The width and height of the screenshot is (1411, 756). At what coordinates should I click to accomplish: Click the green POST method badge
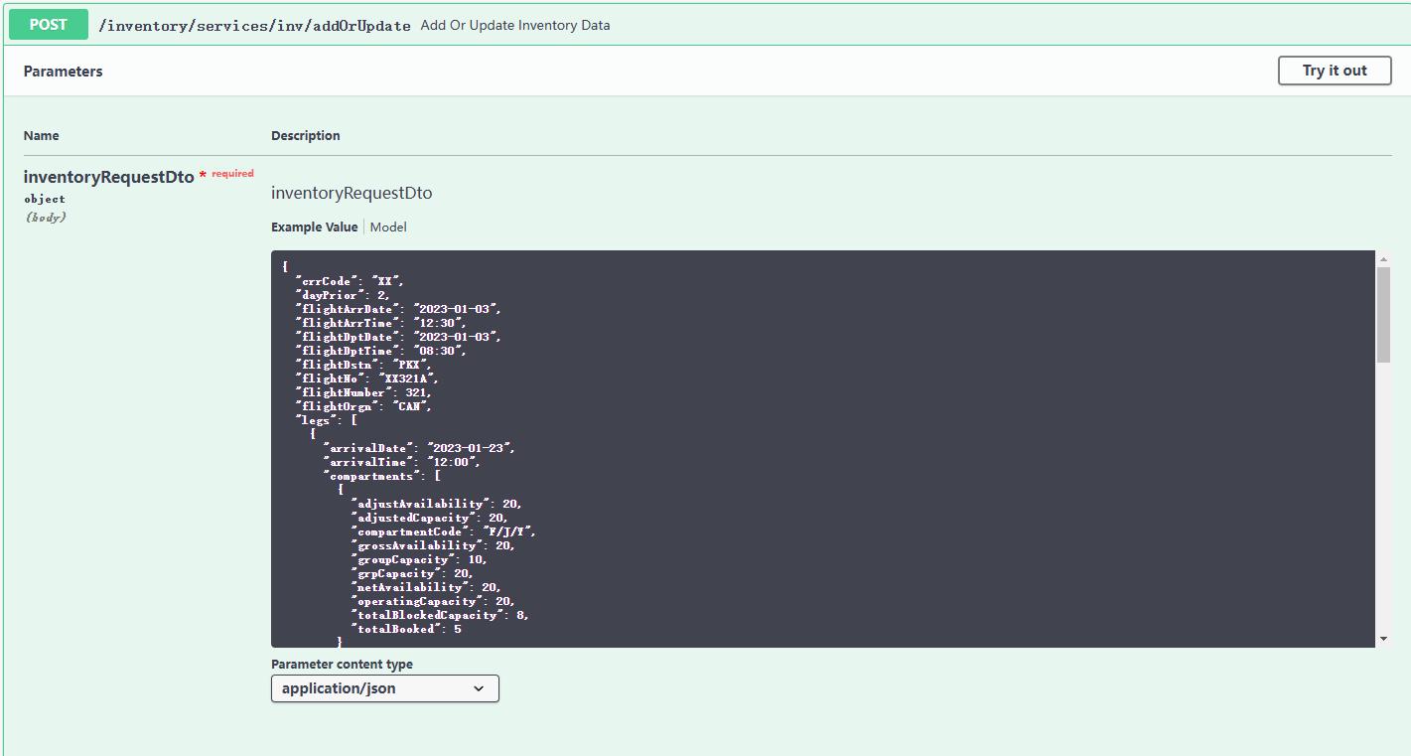click(x=48, y=25)
